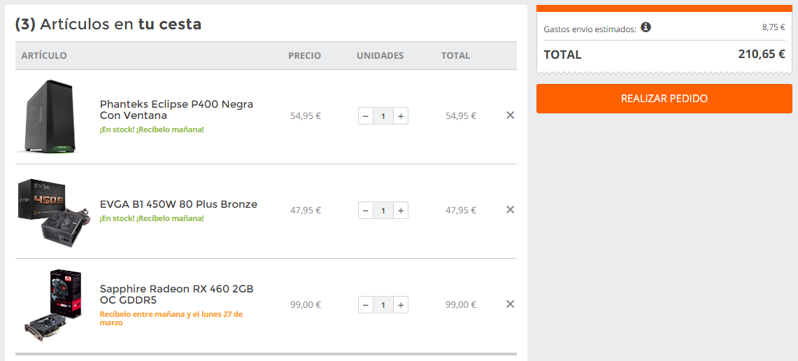Remove Sapphire Radeon RX 460 from cart

tap(510, 304)
